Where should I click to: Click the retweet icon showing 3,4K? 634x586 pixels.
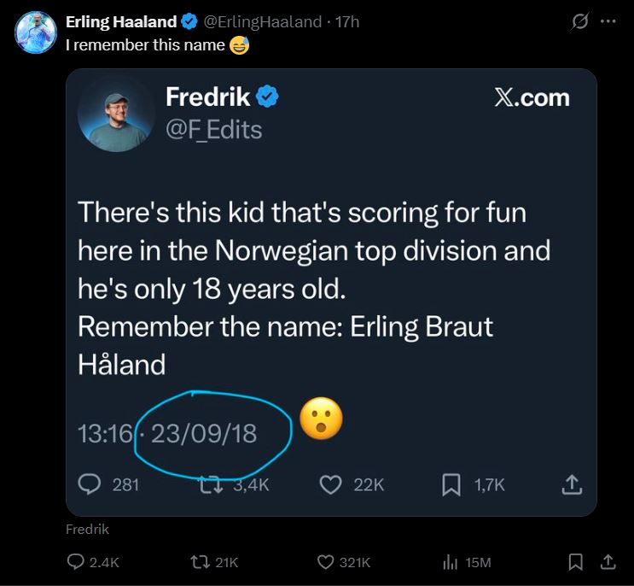click(209, 484)
